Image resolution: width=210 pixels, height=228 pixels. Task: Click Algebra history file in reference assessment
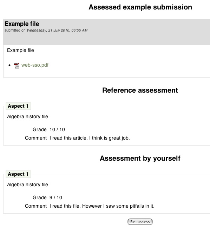(27, 116)
